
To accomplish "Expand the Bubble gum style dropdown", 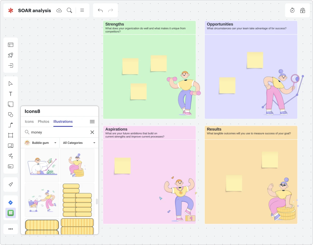I will 40,143.
